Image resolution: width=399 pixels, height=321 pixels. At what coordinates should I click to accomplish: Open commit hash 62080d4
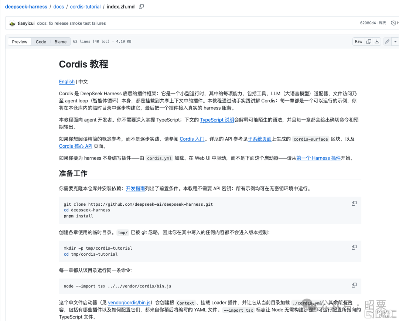[368, 23]
